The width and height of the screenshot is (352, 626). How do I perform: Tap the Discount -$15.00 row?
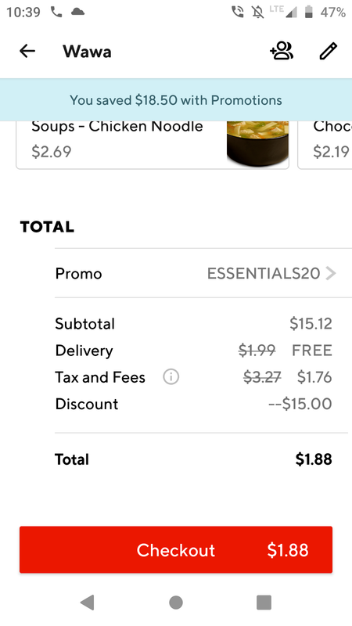pyautogui.click(x=193, y=404)
